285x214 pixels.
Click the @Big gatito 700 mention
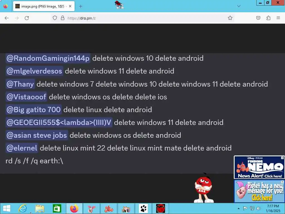(x=33, y=110)
